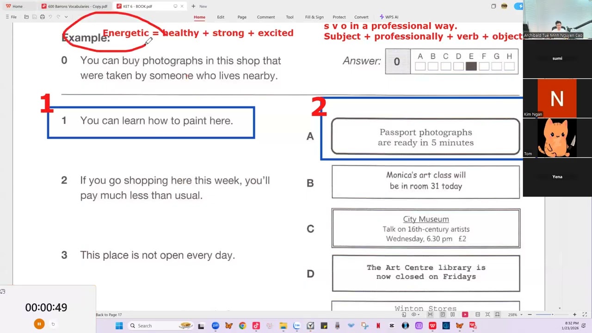Screen dimensions: 592x333
Task: Open Windows Start menu
Action: (x=119, y=326)
